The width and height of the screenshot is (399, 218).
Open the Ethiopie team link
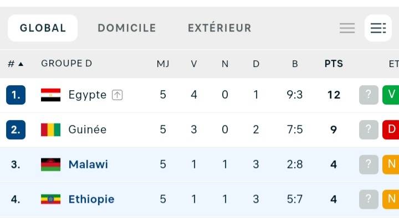click(x=91, y=199)
